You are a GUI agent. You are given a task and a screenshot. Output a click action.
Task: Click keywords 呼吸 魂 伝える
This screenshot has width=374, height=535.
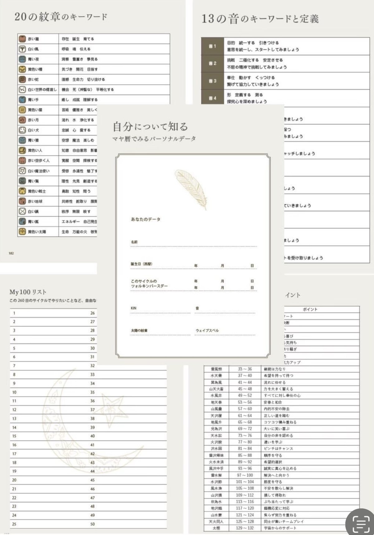(x=76, y=49)
